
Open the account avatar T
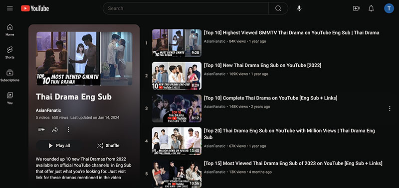pos(389,8)
